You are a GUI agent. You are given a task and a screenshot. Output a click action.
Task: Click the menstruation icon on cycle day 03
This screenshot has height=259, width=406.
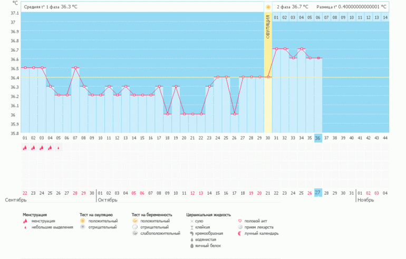[42, 148]
